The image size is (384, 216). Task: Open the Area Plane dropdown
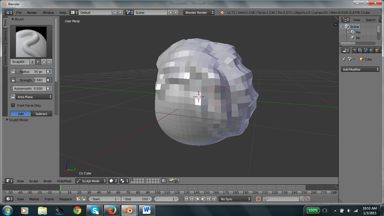(x=34, y=97)
